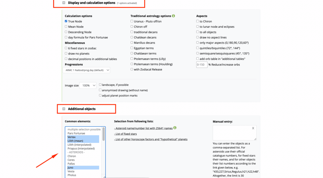Uncheck the True Node checkbox

pyautogui.click(x=66, y=21)
